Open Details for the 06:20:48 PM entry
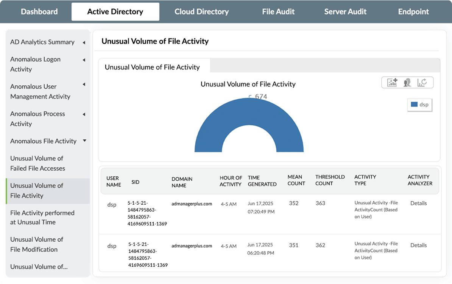452x284 pixels. point(418,245)
